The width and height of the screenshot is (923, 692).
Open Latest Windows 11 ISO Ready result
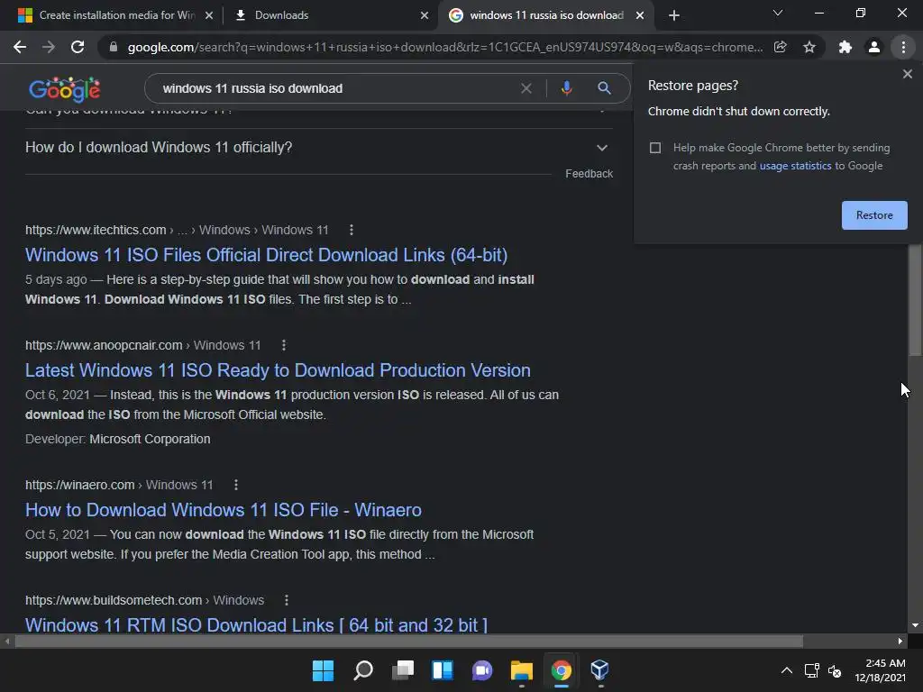pos(278,370)
